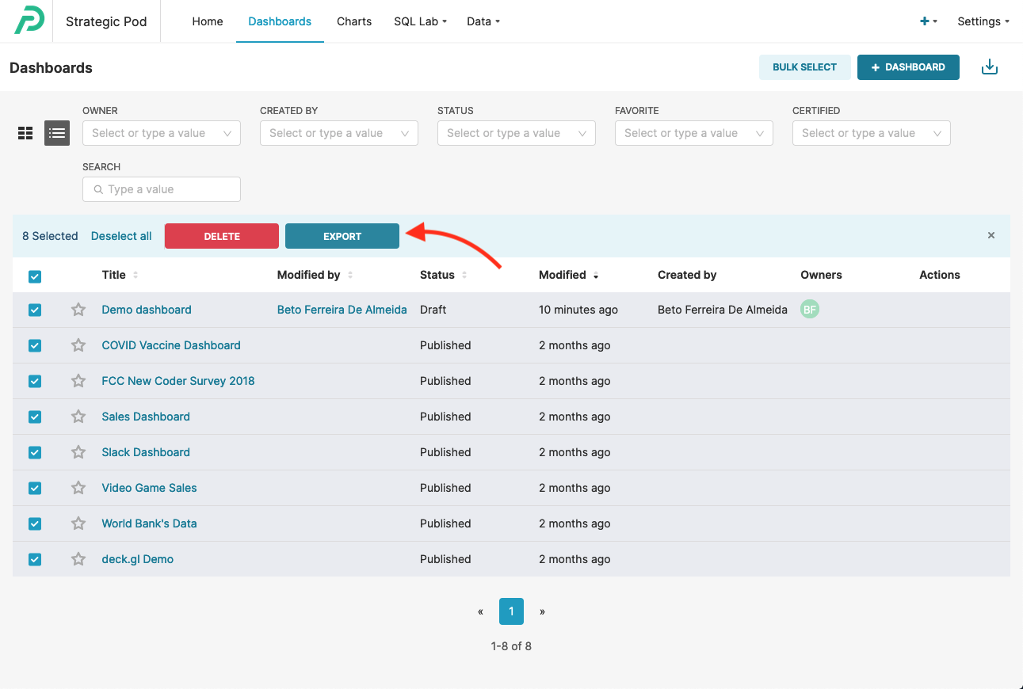Image resolution: width=1023 pixels, height=689 pixels.
Task: Close the bulk select bar
Action: 991,235
